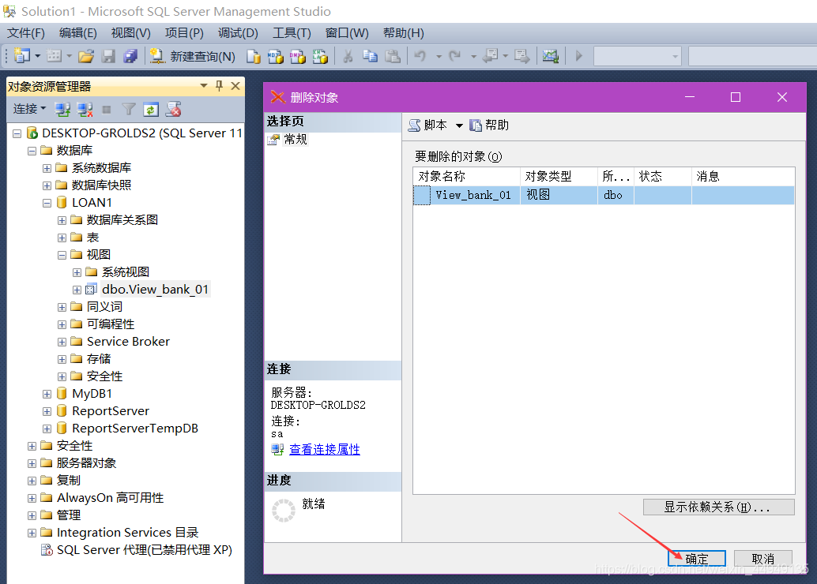The width and height of the screenshot is (817, 584).
Task: Close the 对象资源管理器 panel
Action: 235,86
